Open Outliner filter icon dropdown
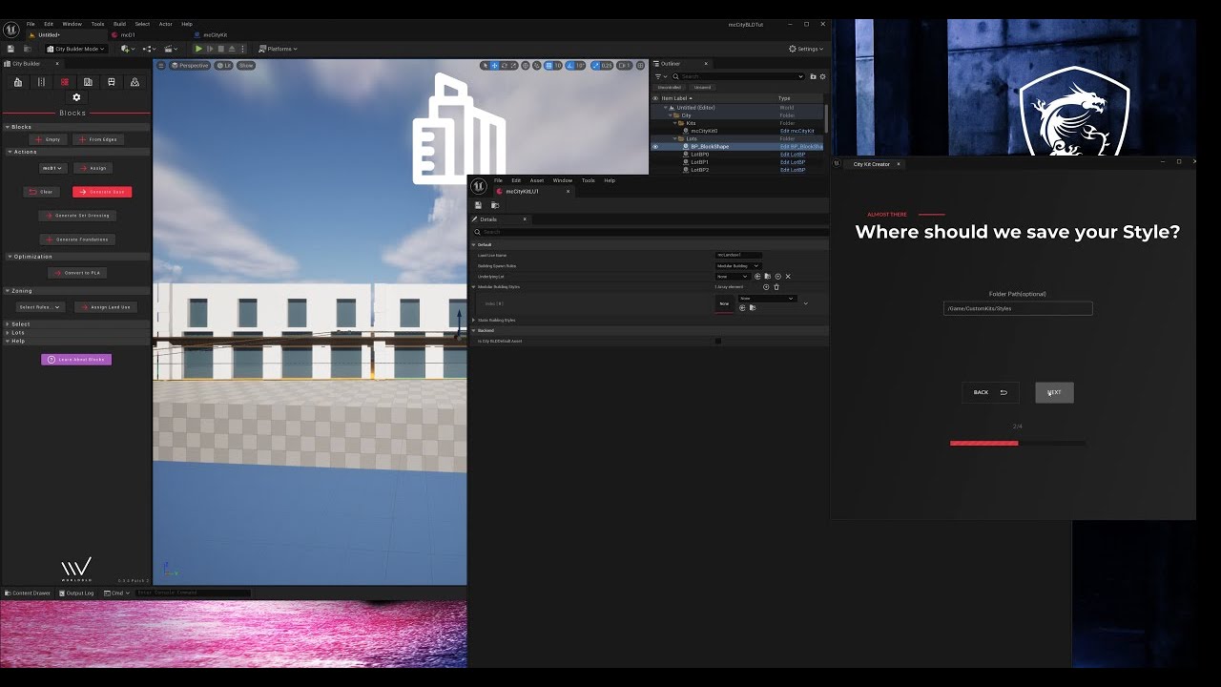Viewport: 1221px width, 687px height. pos(660,76)
